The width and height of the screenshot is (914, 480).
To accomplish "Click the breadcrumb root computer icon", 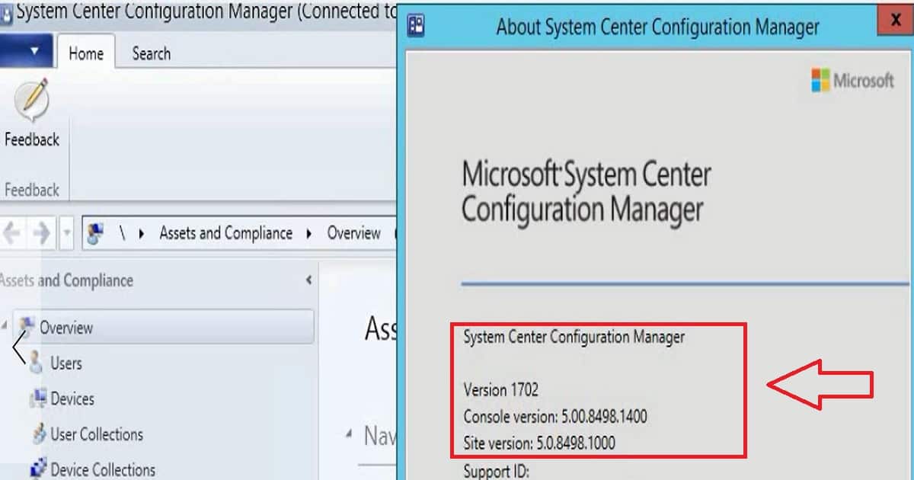I will point(96,233).
